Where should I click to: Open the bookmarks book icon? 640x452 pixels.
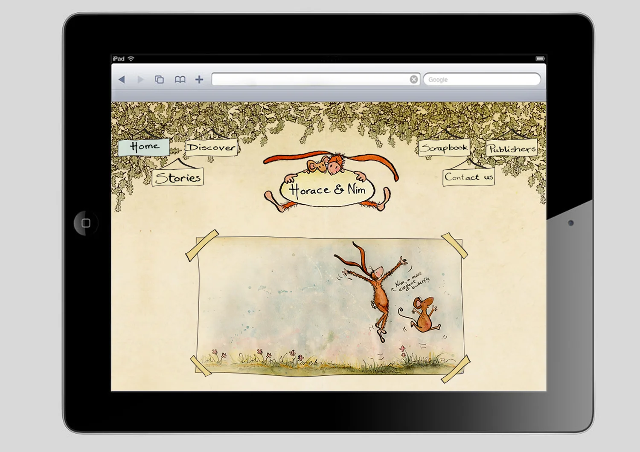click(x=180, y=79)
